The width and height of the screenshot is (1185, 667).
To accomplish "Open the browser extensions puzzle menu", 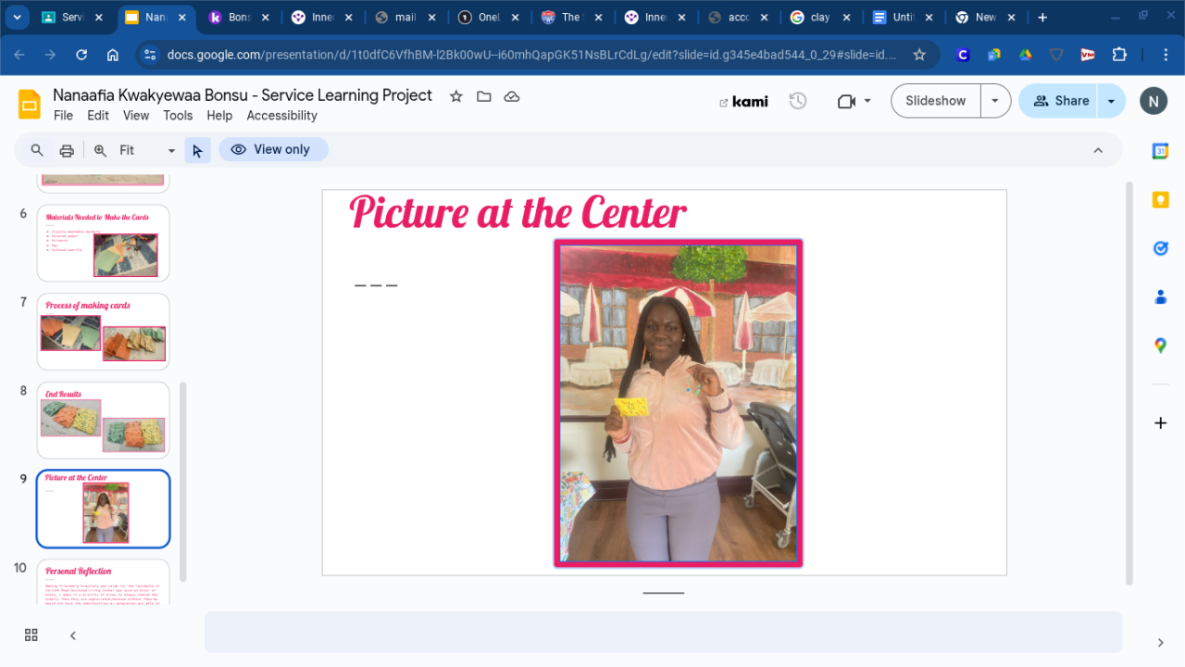I will pyautogui.click(x=1119, y=55).
